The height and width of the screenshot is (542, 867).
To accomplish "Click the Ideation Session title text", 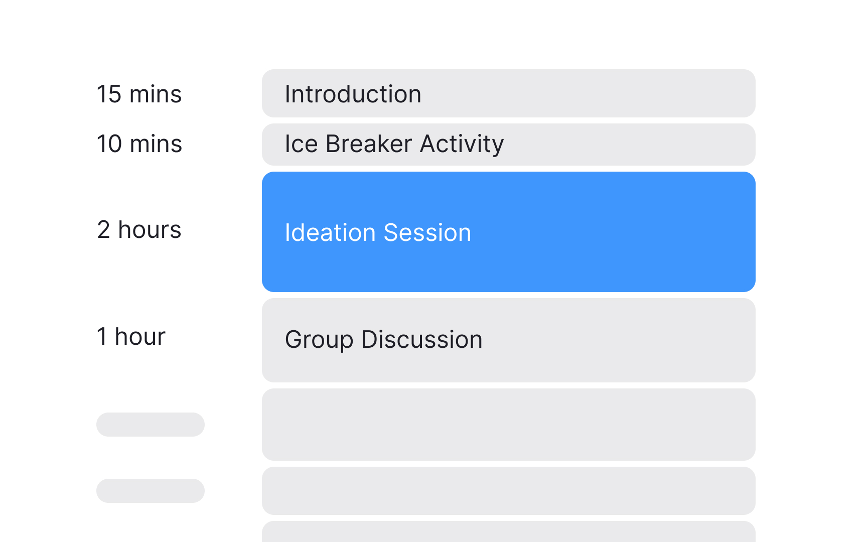I will (x=378, y=232).
